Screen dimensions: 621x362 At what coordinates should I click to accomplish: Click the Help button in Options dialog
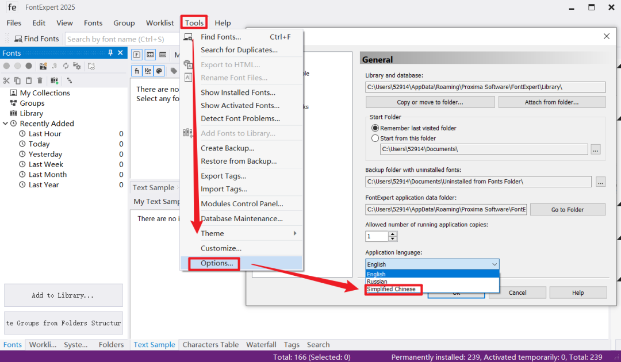578,293
